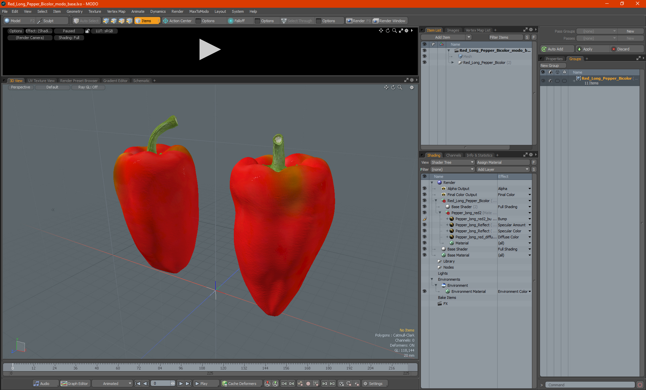Select Materials selection mode cube icon

click(x=129, y=21)
